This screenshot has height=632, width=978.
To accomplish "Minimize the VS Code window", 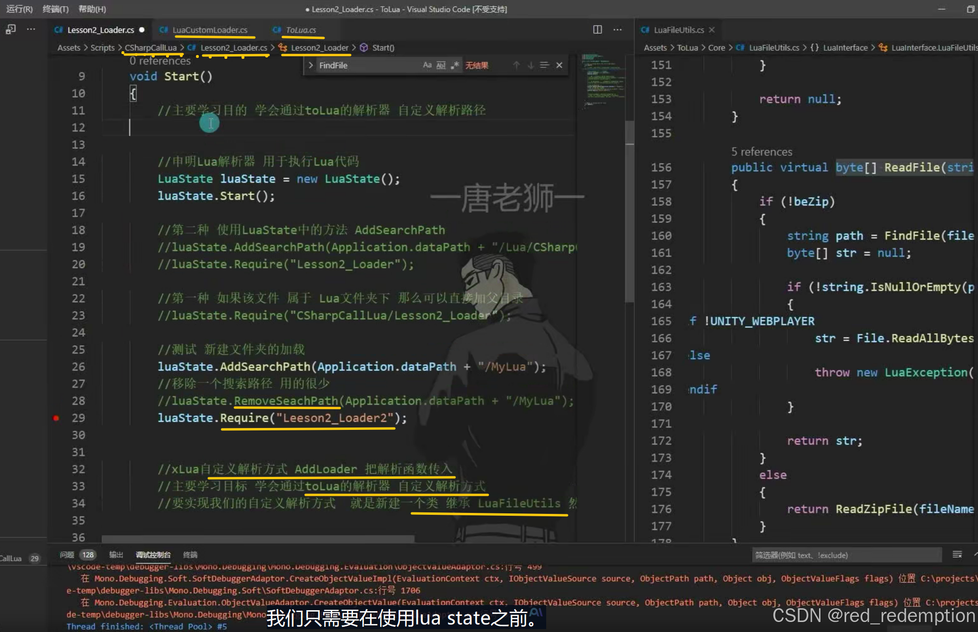I will [x=942, y=9].
